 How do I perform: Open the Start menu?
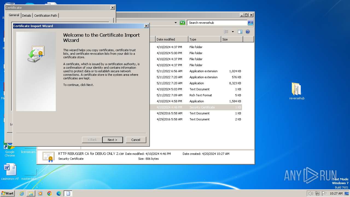coord(7,193)
